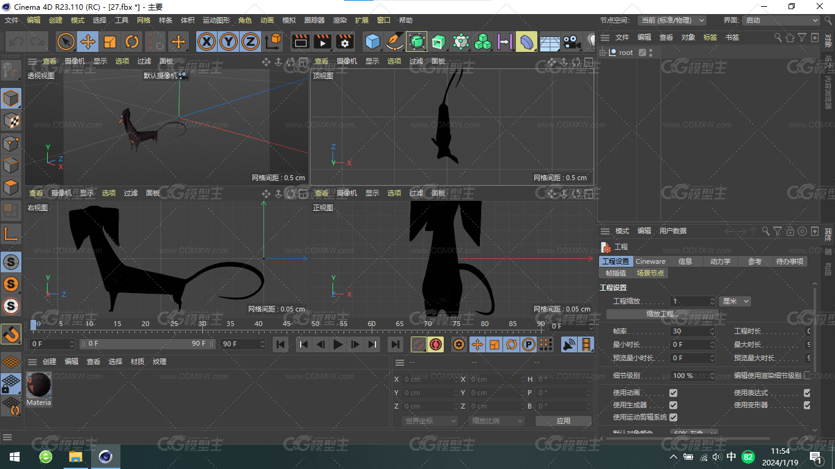Expand the root object tree node
Viewport: 835px width, 469px height.
click(x=603, y=53)
